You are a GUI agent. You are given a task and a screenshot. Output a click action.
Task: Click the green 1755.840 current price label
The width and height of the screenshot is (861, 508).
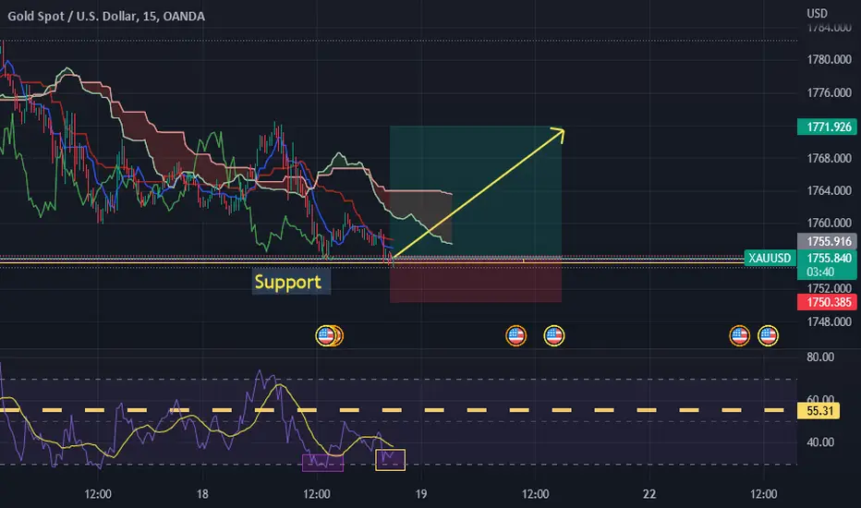coord(827,258)
